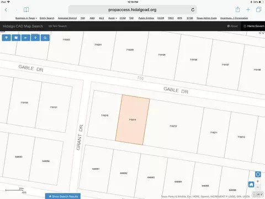This screenshot has height=199, width=265.
Task: Zoom out with the minus button
Action: [x=258, y=187]
